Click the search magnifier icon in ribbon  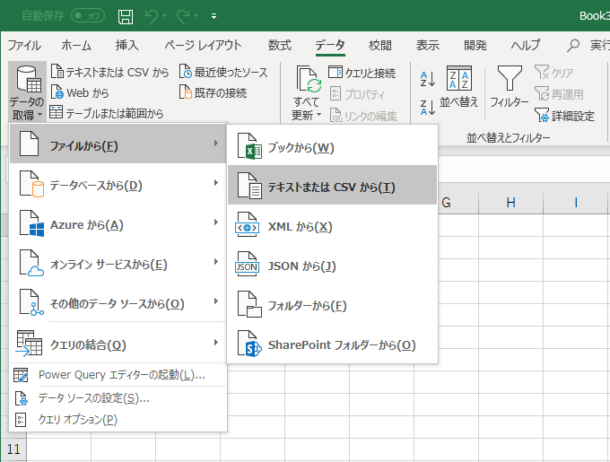(x=573, y=46)
